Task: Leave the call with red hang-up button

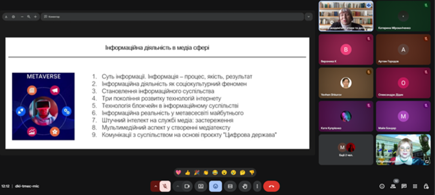Action: coord(271,186)
